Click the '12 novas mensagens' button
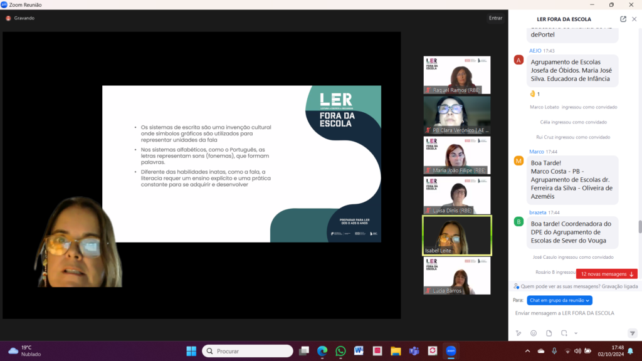This screenshot has height=361, width=642. point(606,274)
